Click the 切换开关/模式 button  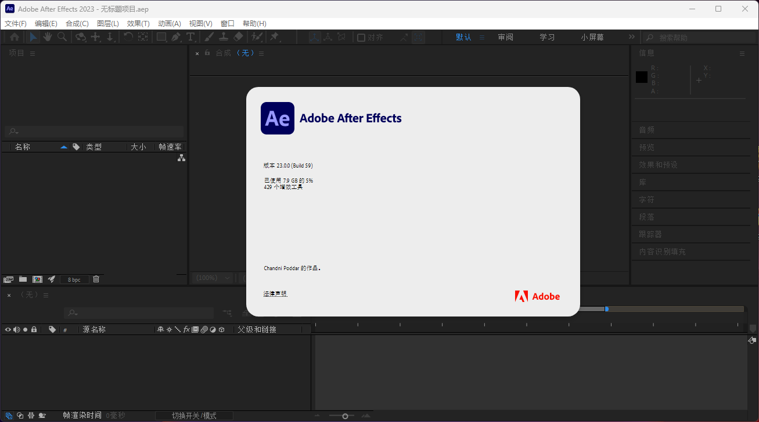pos(194,416)
